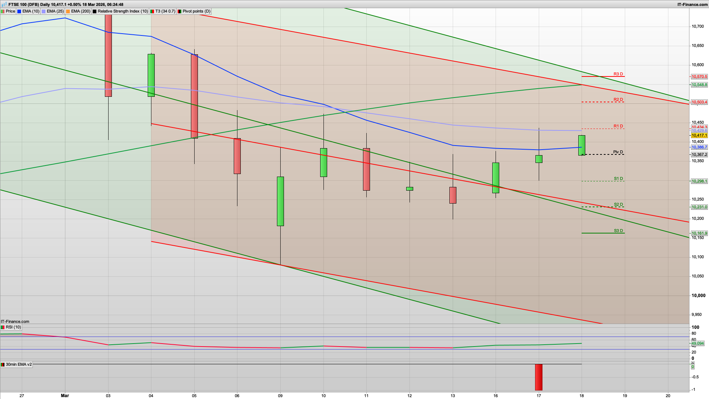
Task: Click the candlestick logo icon in the title bar
Action: point(4,5)
